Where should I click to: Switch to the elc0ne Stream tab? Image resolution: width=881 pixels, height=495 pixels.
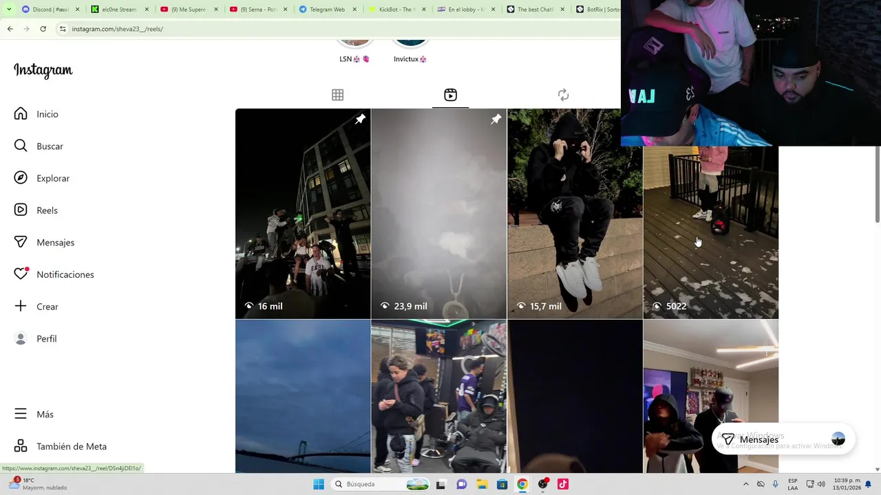coord(119,10)
